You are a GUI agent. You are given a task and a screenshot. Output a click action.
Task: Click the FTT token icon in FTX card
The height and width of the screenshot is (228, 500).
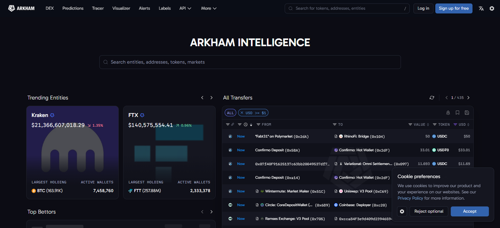pyautogui.click(x=130, y=191)
